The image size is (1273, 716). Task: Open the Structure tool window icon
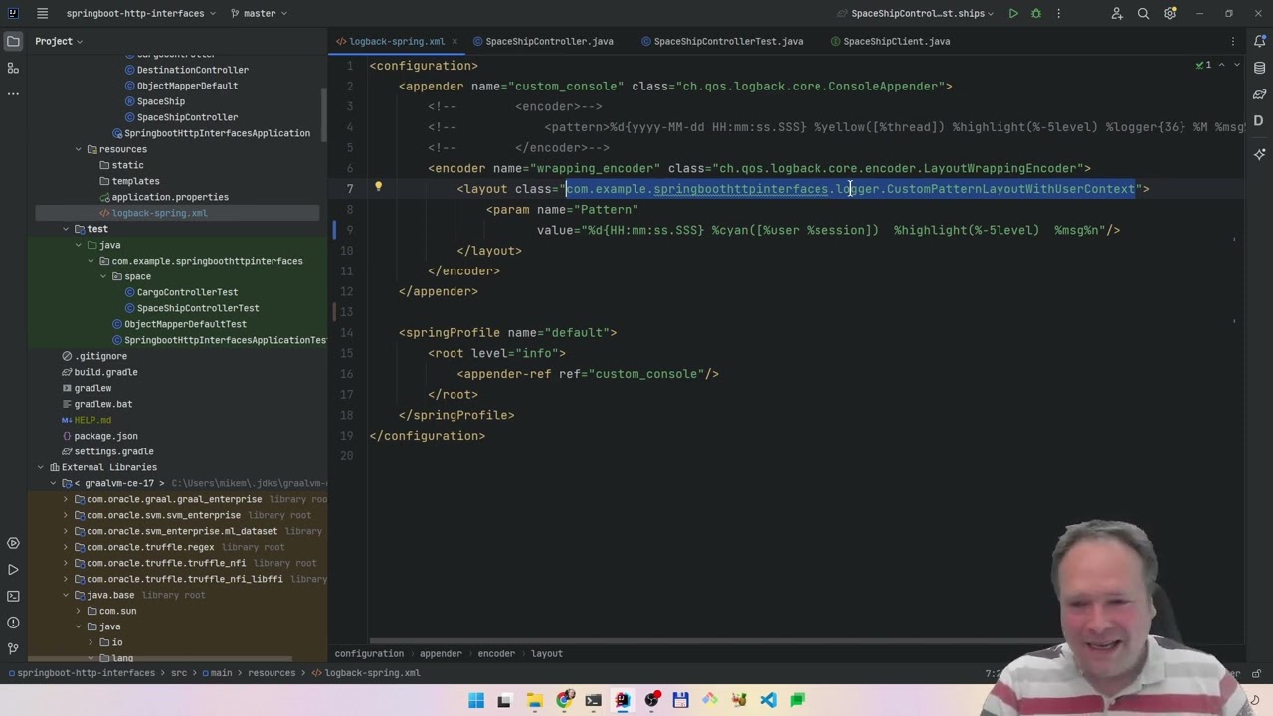[13, 68]
